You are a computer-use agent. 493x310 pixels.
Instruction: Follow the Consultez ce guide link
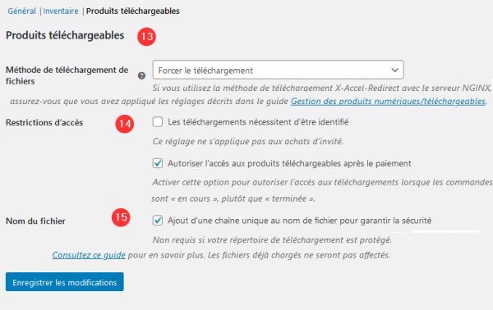pos(89,255)
